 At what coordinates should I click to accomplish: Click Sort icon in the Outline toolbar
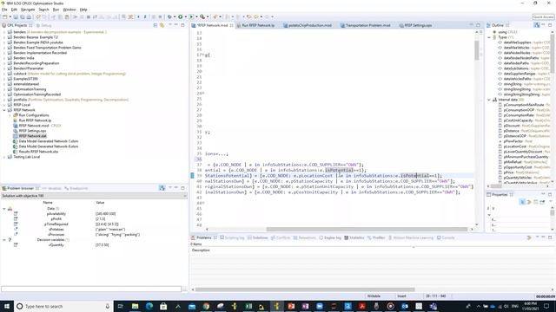[537, 25]
